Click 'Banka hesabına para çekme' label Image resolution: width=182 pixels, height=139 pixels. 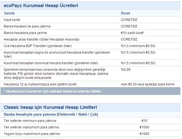pos(25,33)
